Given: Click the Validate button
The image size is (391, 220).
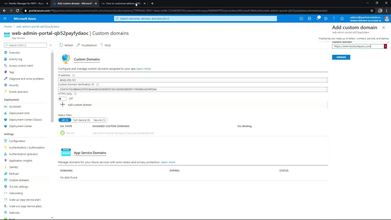Looking at the screenshot, I should tap(341, 57).
